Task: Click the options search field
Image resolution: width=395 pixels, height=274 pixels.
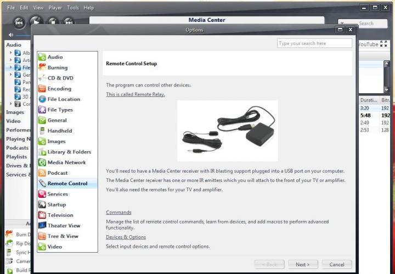Action: 314,43
